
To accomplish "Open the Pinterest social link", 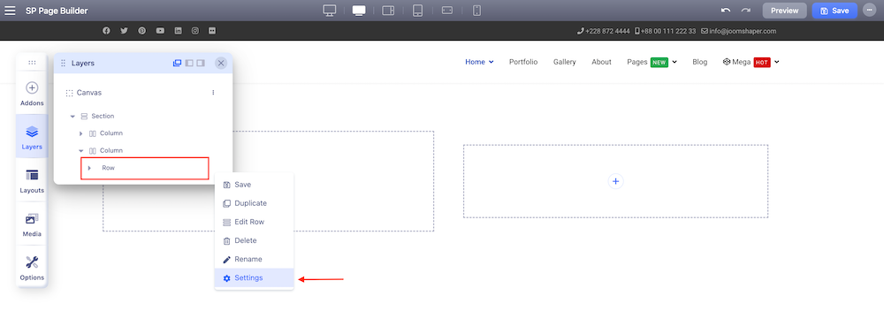I will click(x=142, y=31).
